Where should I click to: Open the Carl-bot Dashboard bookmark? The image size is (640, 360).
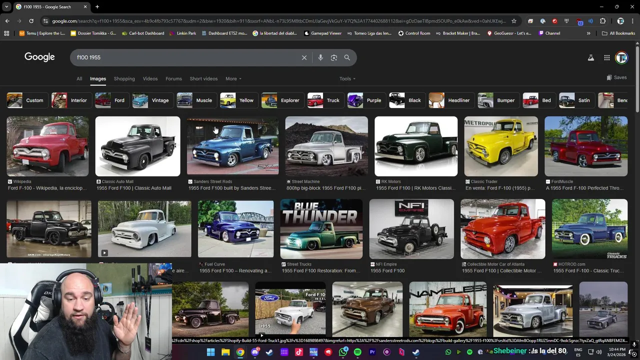click(142, 33)
